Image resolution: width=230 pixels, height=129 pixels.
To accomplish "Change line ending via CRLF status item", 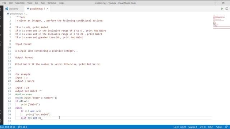I will 210,127.
